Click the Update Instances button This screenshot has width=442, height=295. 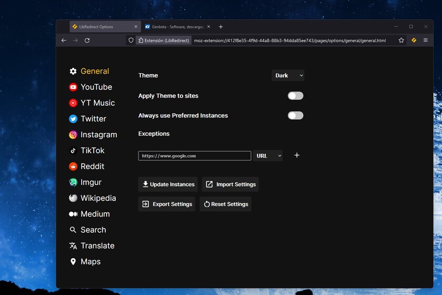coord(168,184)
